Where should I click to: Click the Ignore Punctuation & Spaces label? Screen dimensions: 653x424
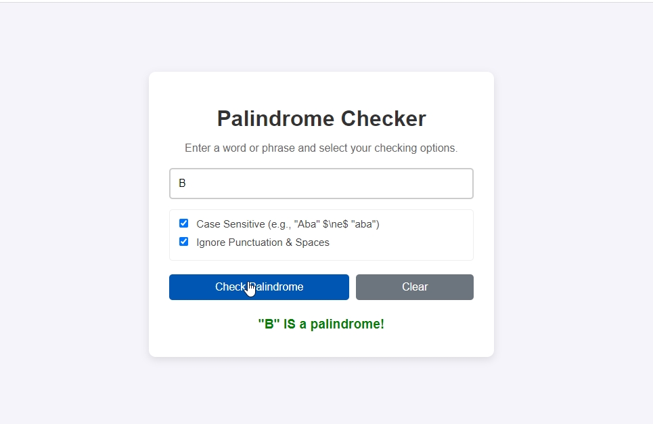pyautogui.click(x=263, y=242)
